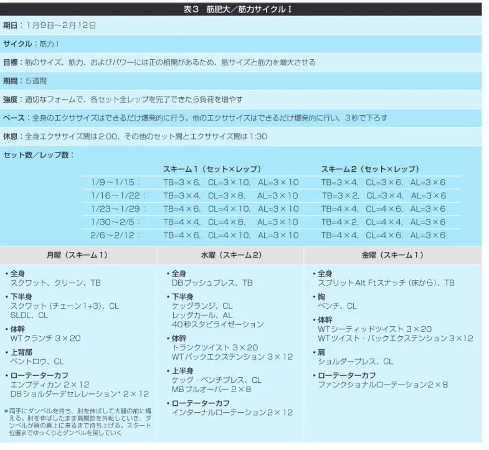The width and height of the screenshot is (489, 450).
Task: Click the 水曜(スキーム2) column header
Action: [231, 255]
